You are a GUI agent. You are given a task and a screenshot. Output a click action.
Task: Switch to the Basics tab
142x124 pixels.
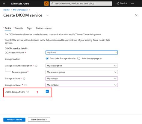point(8,28)
